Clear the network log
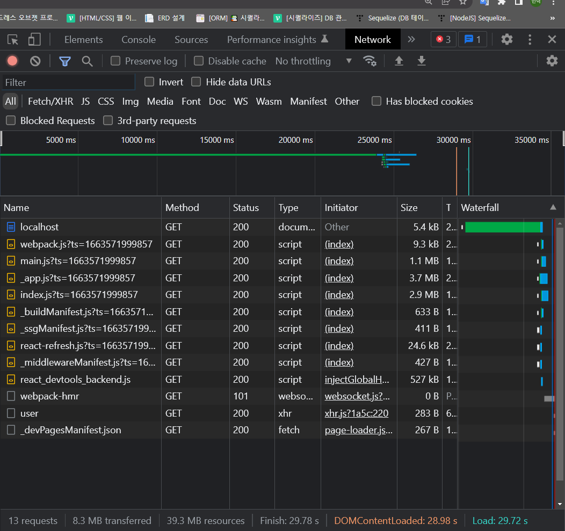The width and height of the screenshot is (565, 531). click(x=35, y=61)
